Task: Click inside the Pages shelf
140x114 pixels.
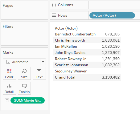Action: [x=24, y=10]
